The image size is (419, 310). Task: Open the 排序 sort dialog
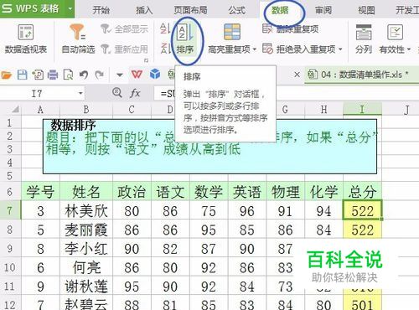click(185, 39)
